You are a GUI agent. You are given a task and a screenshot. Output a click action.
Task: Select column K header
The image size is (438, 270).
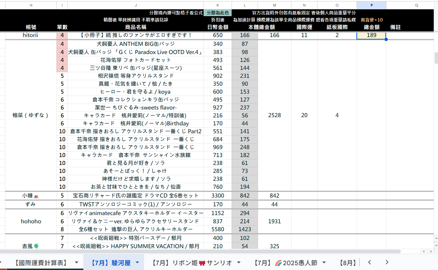click(218, 5)
